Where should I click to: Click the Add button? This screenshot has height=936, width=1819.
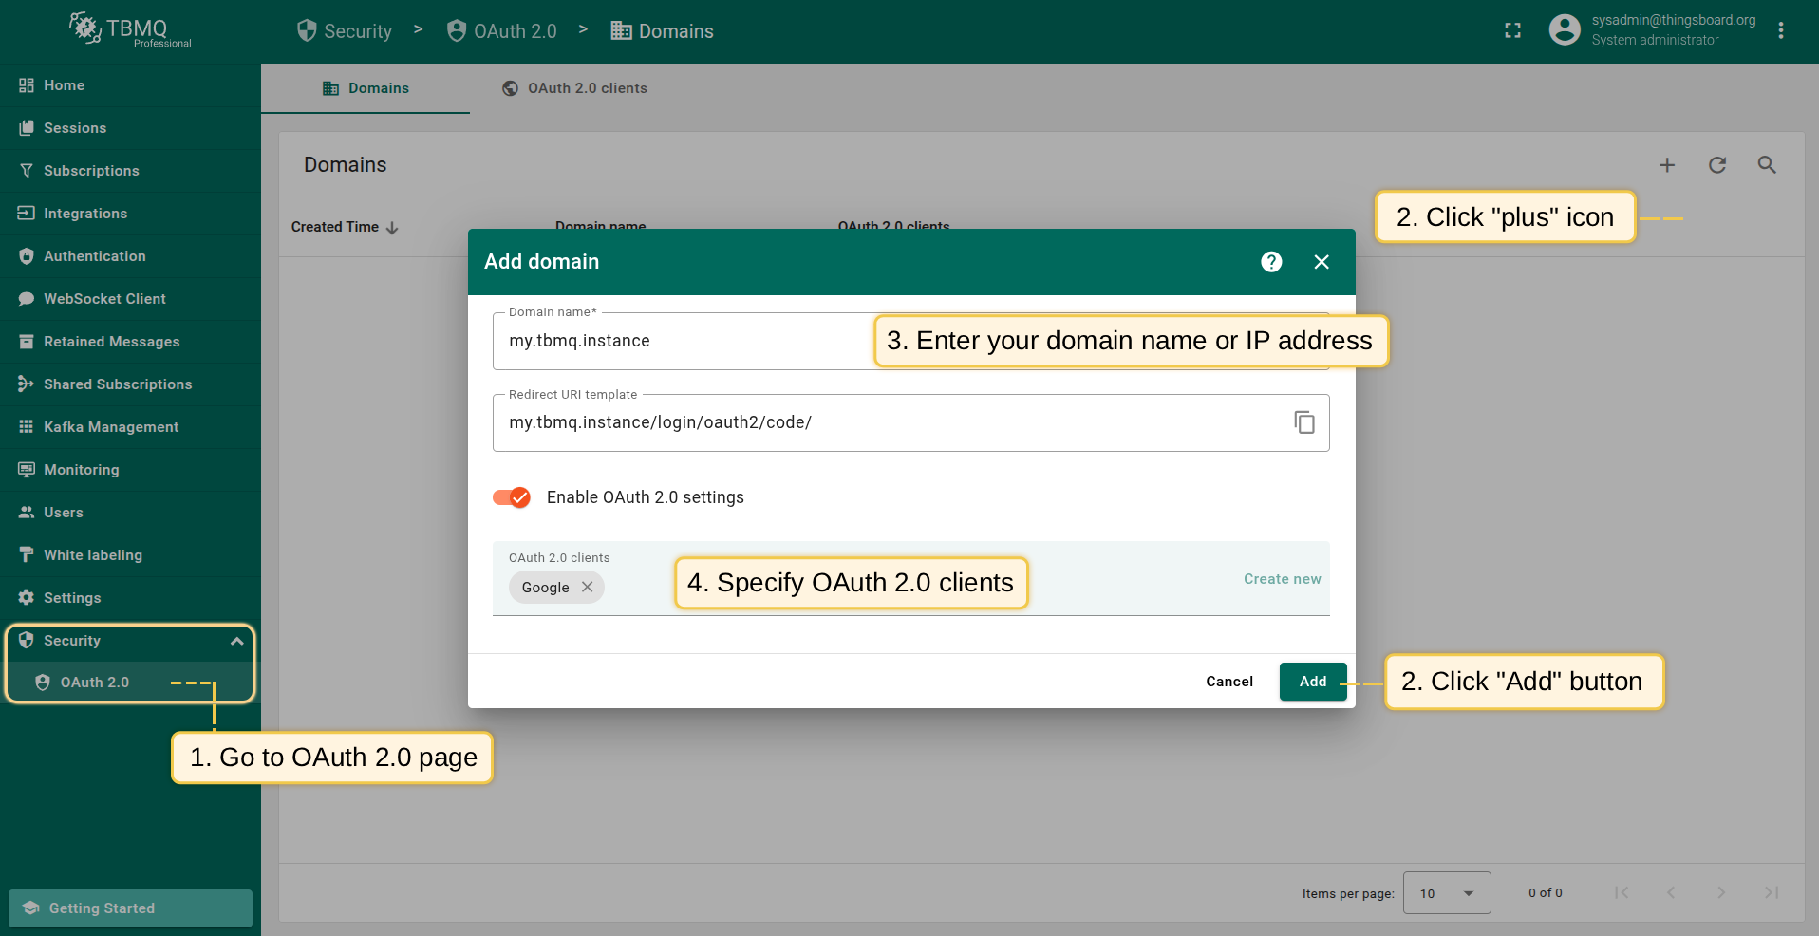coord(1312,682)
